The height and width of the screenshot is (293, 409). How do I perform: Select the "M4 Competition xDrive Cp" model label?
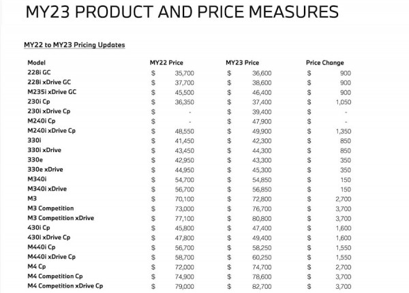[65, 286]
